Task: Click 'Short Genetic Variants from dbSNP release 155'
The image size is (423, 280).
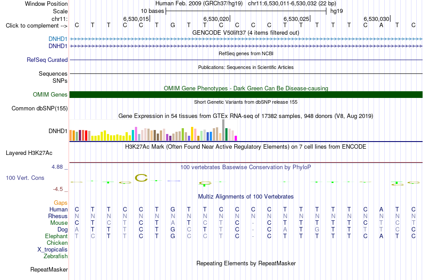Action: [x=246, y=102]
